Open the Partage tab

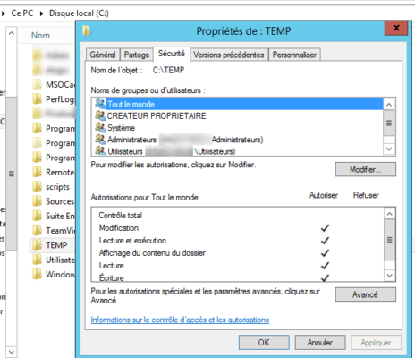coord(137,55)
